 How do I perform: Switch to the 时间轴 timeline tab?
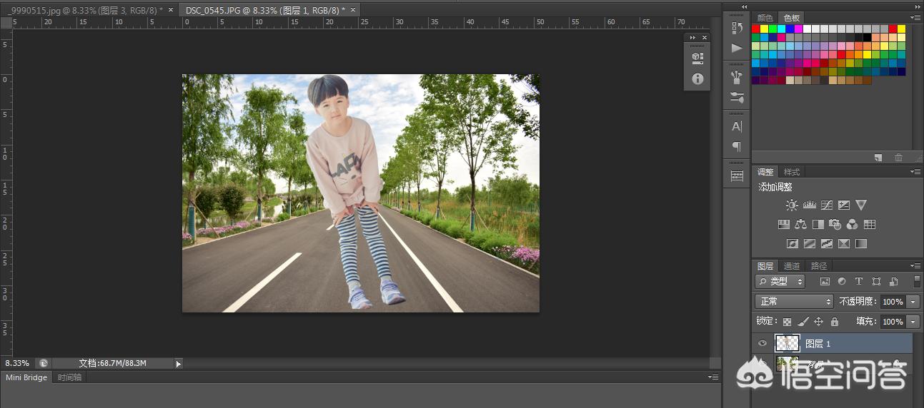(69, 377)
